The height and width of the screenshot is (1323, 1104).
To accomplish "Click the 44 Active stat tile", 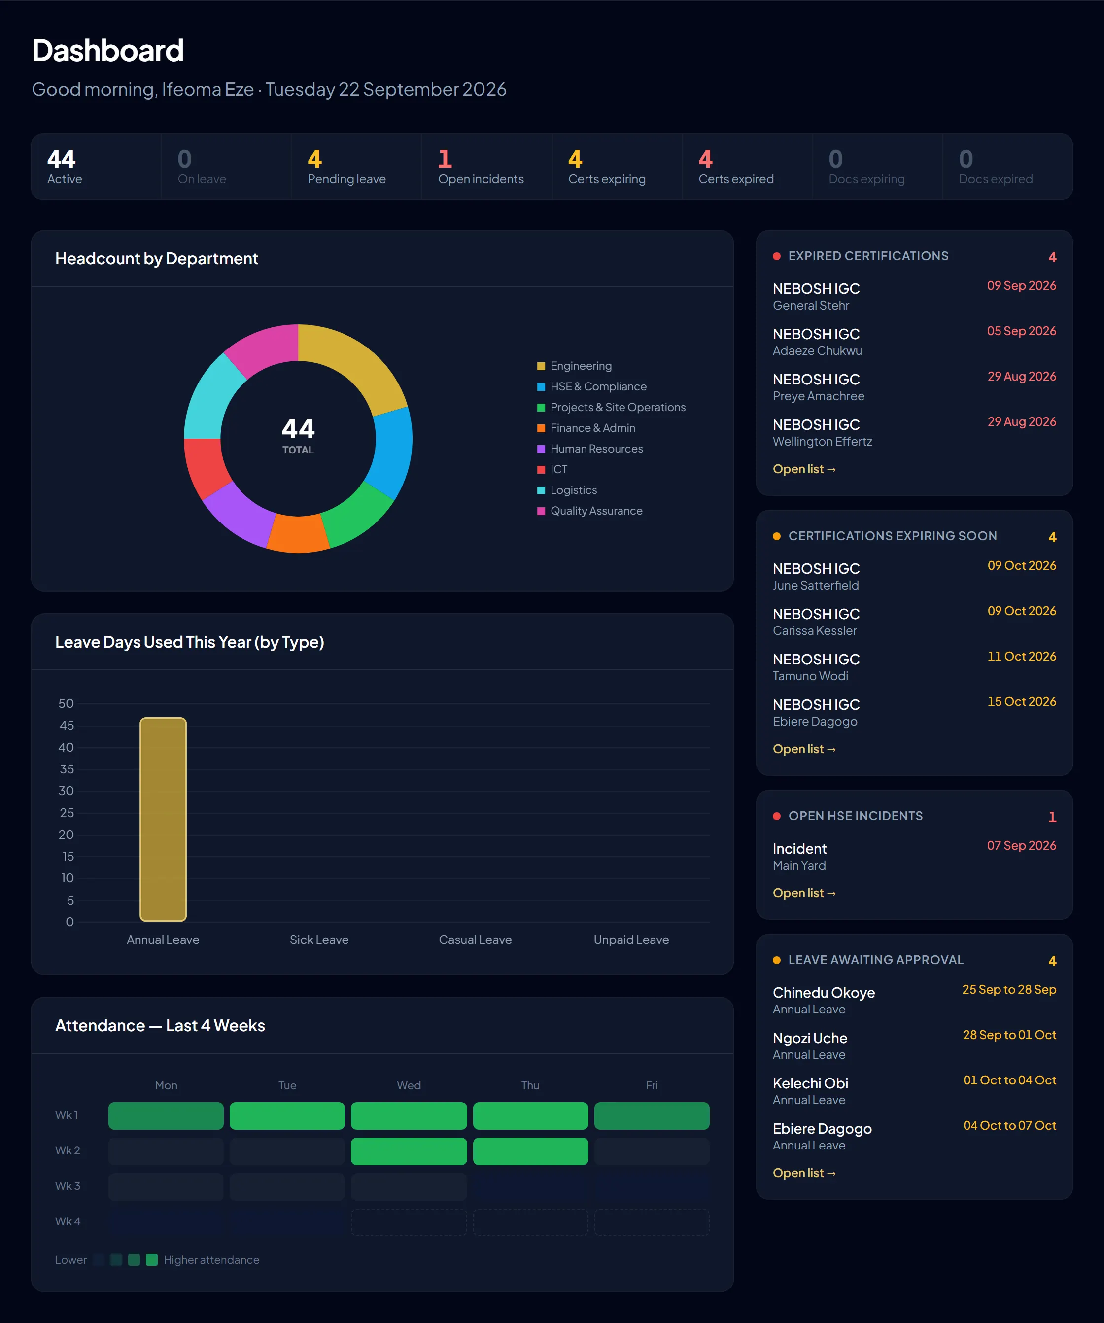I will pyautogui.click(x=96, y=166).
